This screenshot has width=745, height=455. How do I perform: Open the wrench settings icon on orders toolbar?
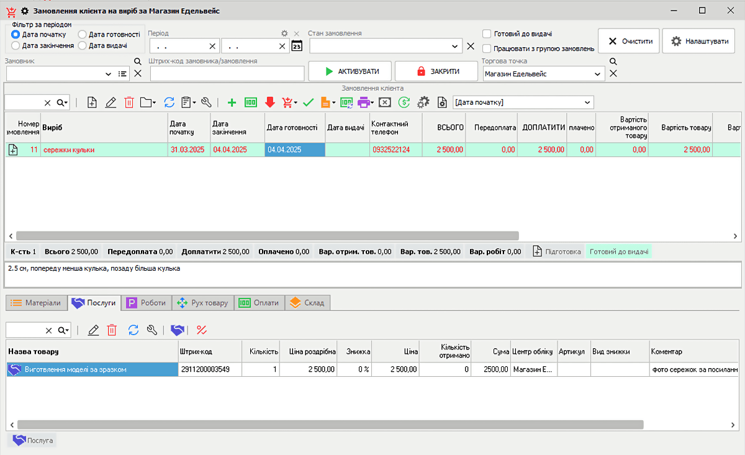tap(207, 102)
